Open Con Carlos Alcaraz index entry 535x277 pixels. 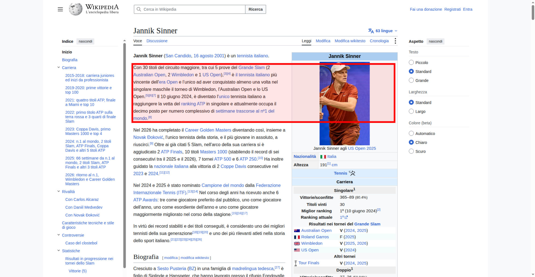click(82, 200)
